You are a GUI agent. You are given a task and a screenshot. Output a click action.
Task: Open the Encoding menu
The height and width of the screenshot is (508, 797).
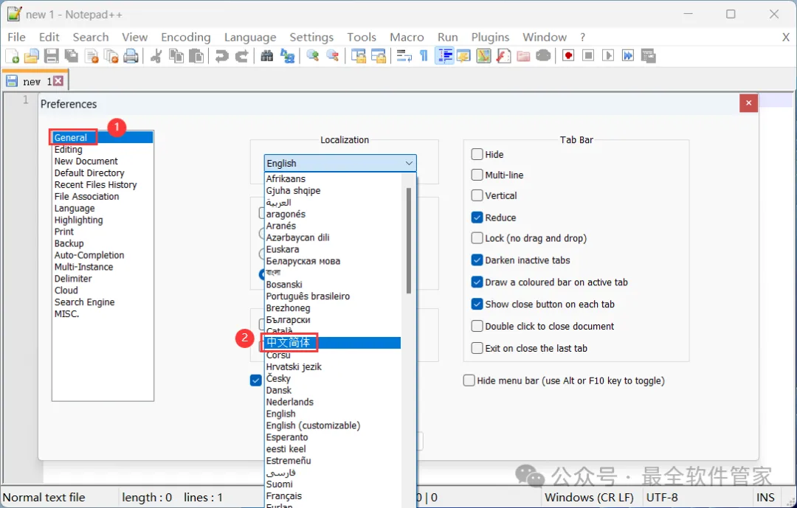click(185, 37)
